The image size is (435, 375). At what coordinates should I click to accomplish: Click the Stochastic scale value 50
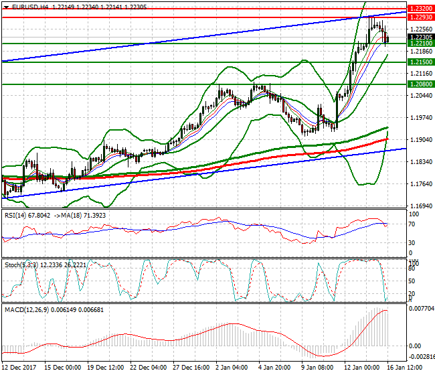[412, 281]
